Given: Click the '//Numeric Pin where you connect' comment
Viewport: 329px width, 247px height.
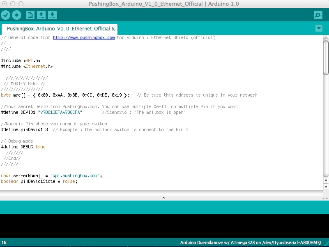Looking at the screenshot, I should pos(54,124).
